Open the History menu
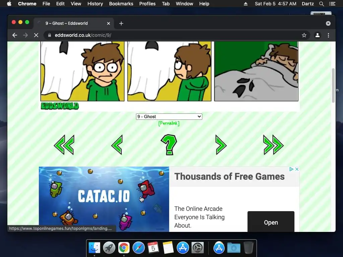Screen dimensions: 343x257 (95, 4)
